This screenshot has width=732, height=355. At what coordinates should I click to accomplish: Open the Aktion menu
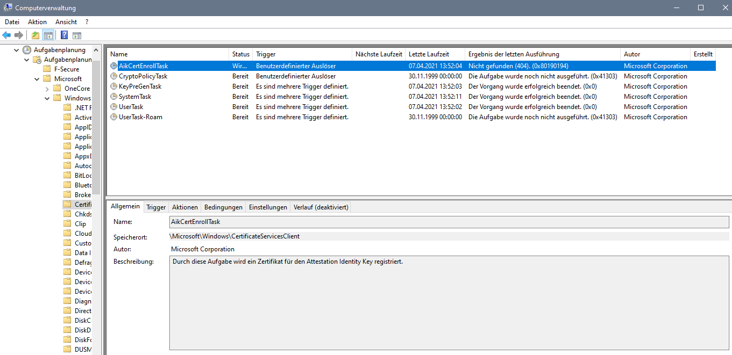coord(38,22)
